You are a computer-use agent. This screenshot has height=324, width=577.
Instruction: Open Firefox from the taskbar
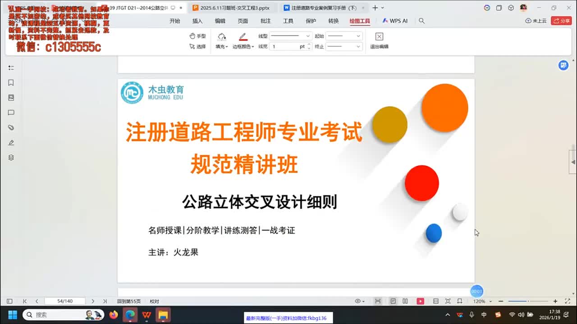click(114, 315)
